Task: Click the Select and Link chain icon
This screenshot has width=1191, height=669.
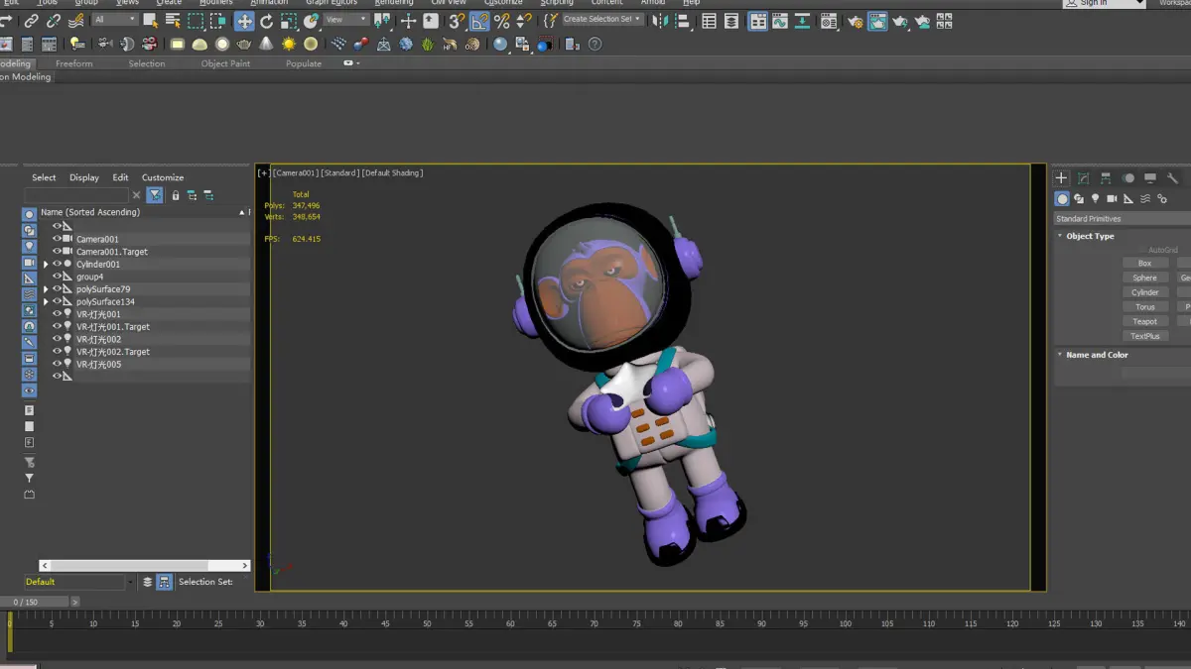Action: point(31,21)
